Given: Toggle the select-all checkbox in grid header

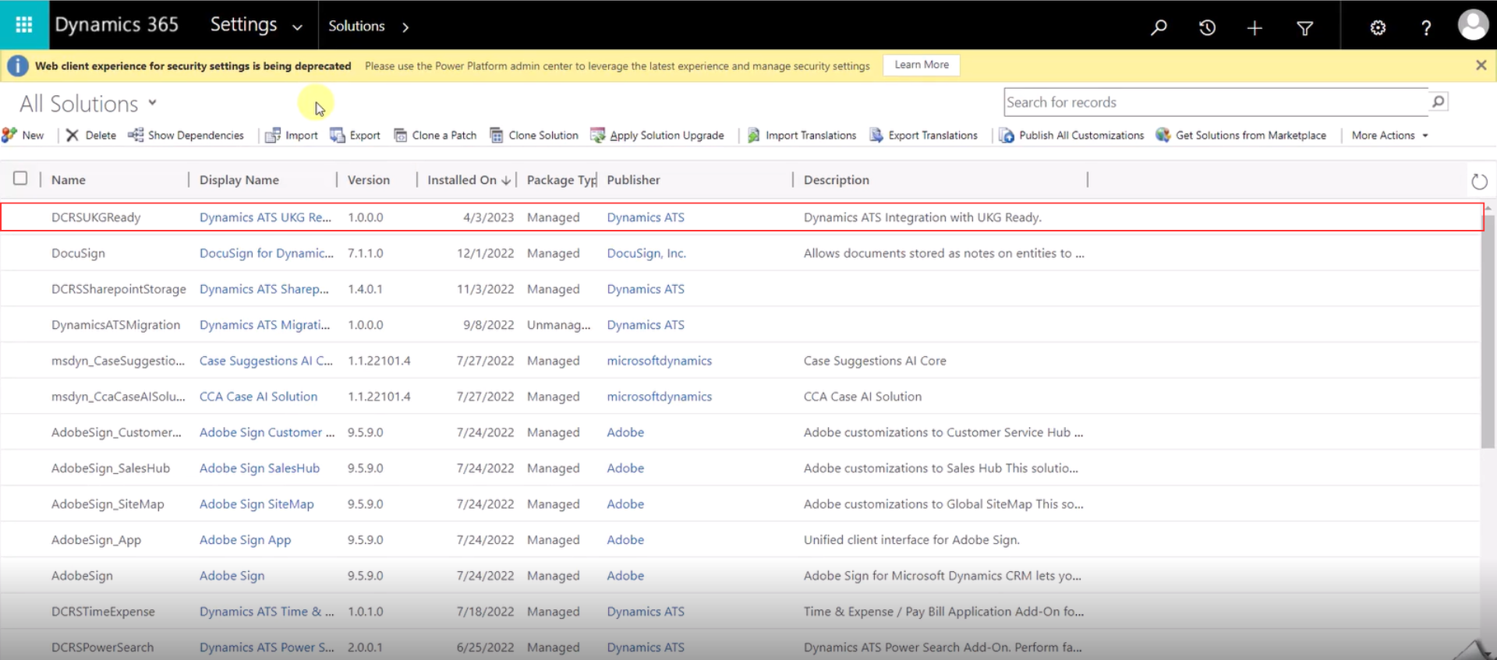Looking at the screenshot, I should point(20,178).
